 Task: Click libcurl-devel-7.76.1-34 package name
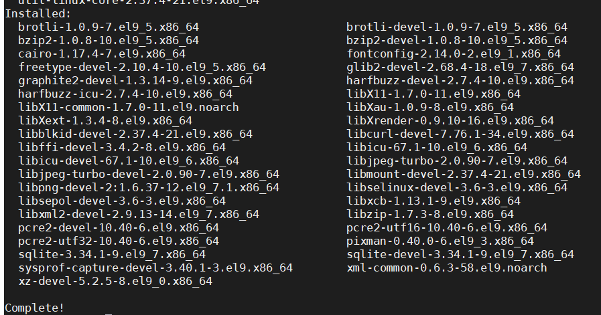click(460, 134)
